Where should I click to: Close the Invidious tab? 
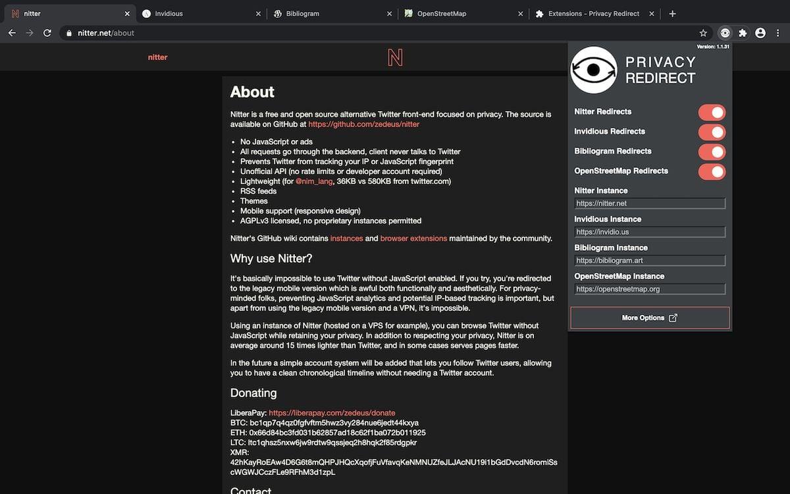tap(258, 13)
